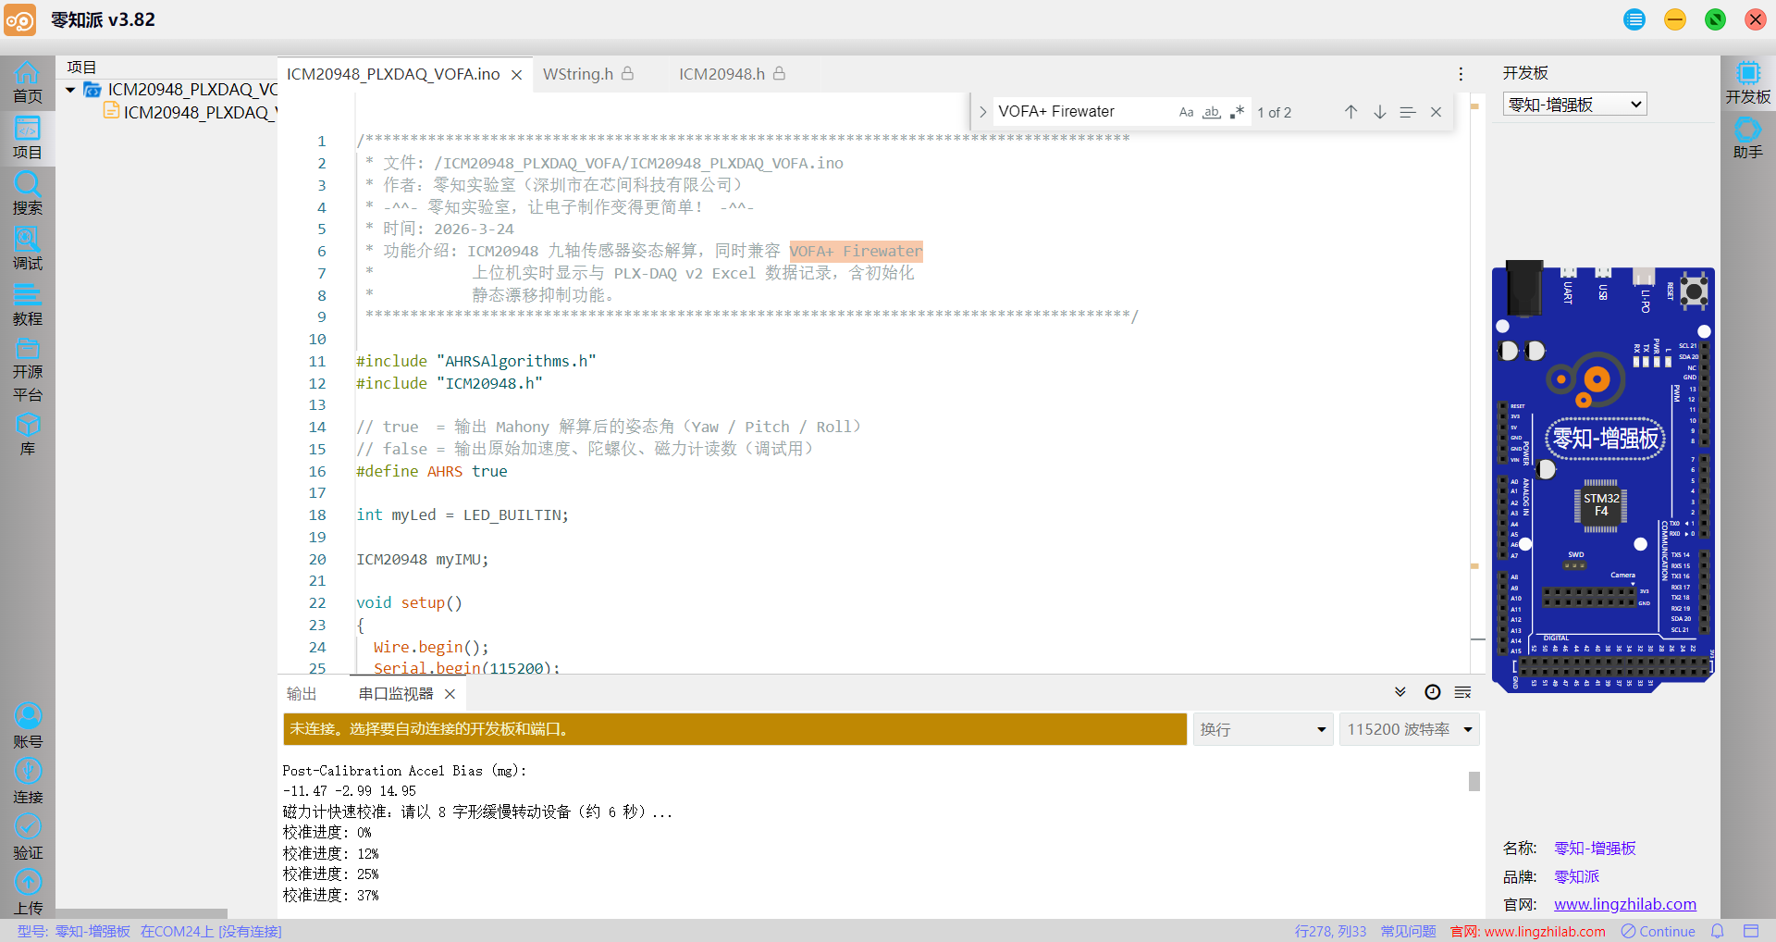The width and height of the screenshot is (1776, 942).
Task: Switch to 输出 output tab
Action: pyautogui.click(x=302, y=694)
